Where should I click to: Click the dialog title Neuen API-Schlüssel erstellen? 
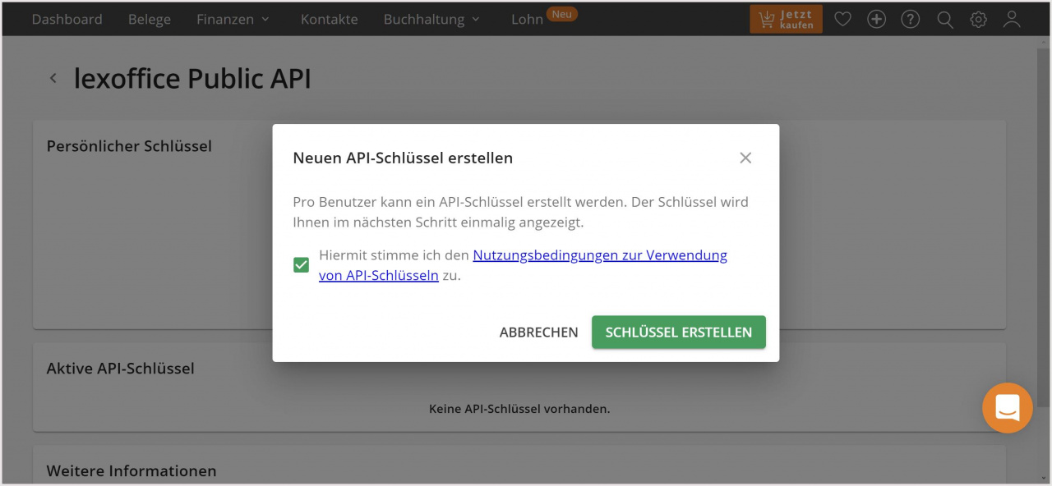(x=403, y=158)
